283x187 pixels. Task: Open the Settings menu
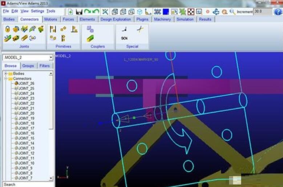coord(37,11)
